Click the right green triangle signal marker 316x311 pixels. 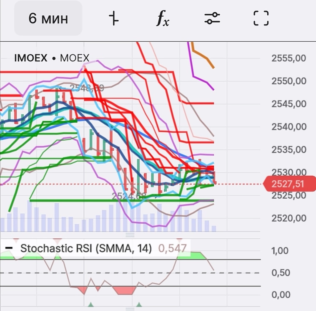coord(139,305)
